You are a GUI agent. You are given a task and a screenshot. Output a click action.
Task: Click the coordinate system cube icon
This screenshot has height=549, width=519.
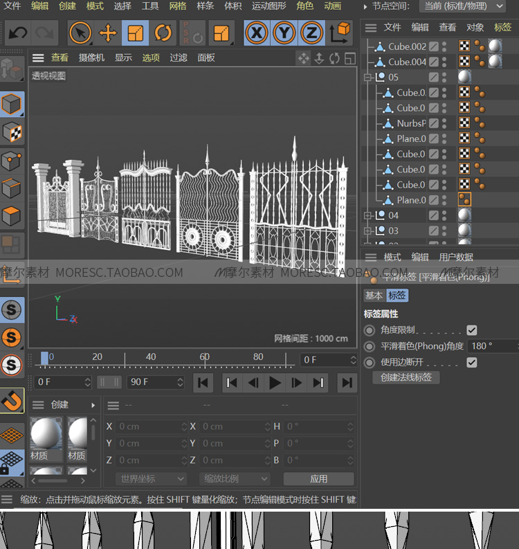[340, 33]
